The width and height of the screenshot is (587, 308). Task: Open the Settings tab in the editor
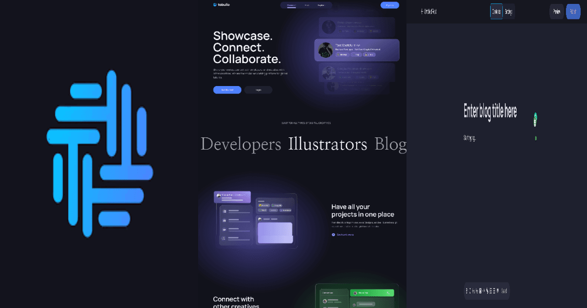pos(509,12)
